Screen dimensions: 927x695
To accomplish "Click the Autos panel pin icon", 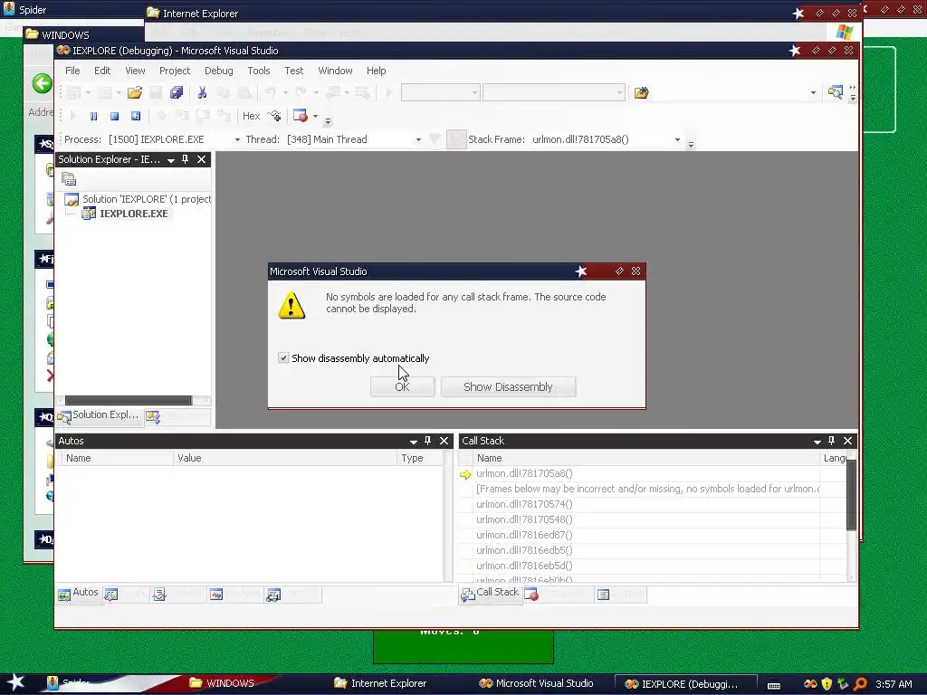I will click(428, 441).
